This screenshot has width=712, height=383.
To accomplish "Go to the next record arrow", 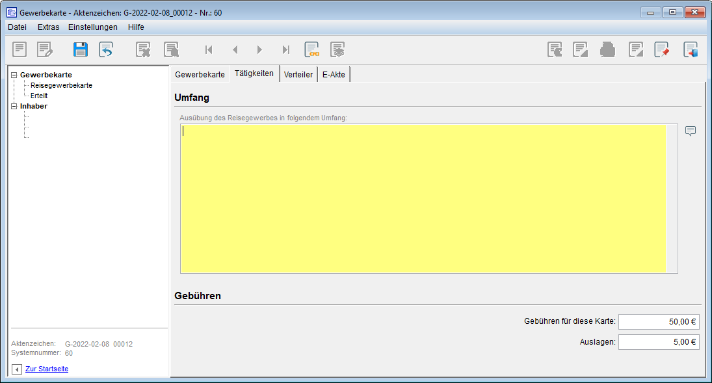I will pyautogui.click(x=259, y=49).
